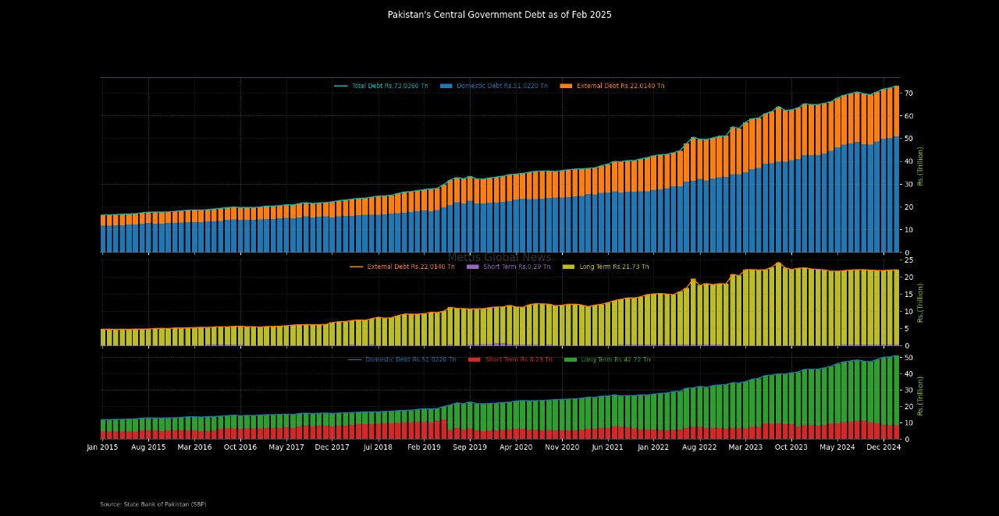Image resolution: width=999 pixels, height=516 pixels.
Task: Click the green Long Term Rs.42.72 Tn swatch
Action: point(571,359)
